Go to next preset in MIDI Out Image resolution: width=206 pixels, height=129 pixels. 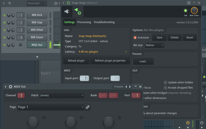click(130, 87)
